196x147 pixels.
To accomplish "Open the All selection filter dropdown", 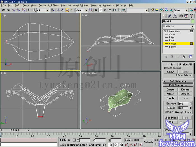I will (47, 10).
